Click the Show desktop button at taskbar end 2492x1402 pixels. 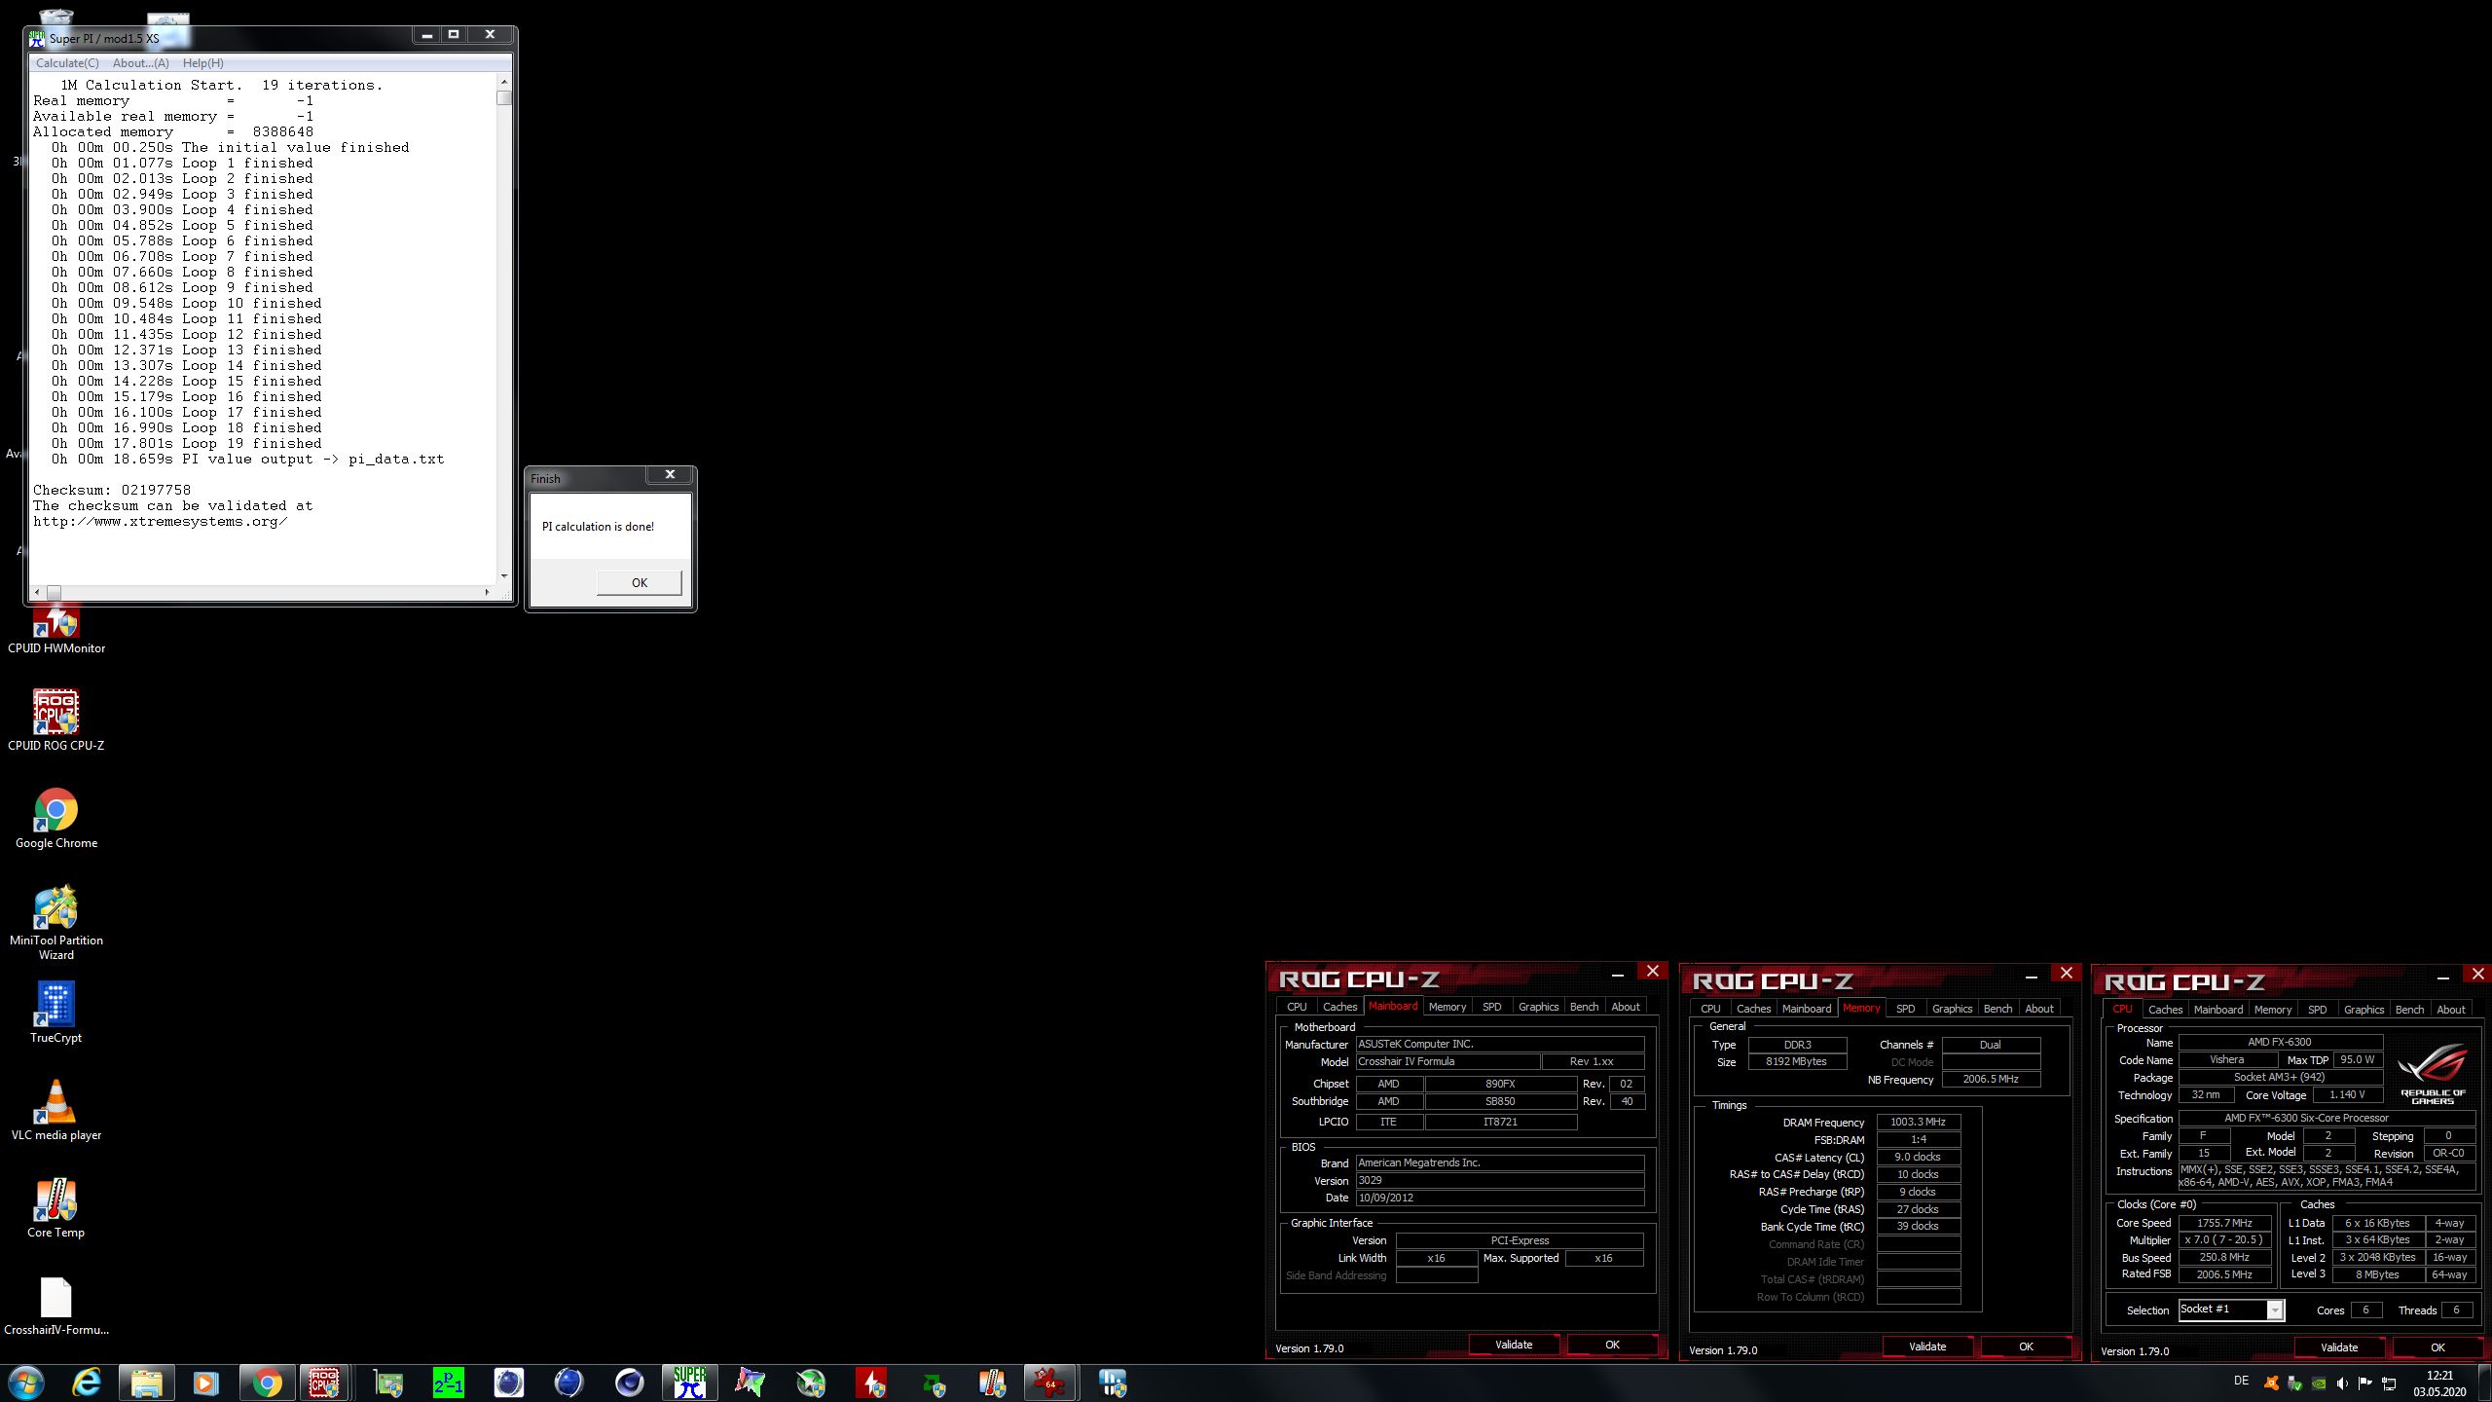tap(2485, 1383)
